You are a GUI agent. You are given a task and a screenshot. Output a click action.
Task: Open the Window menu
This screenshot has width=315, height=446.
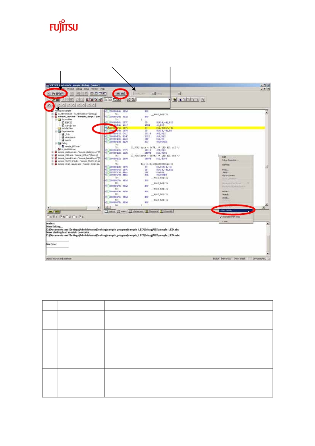click(95, 89)
